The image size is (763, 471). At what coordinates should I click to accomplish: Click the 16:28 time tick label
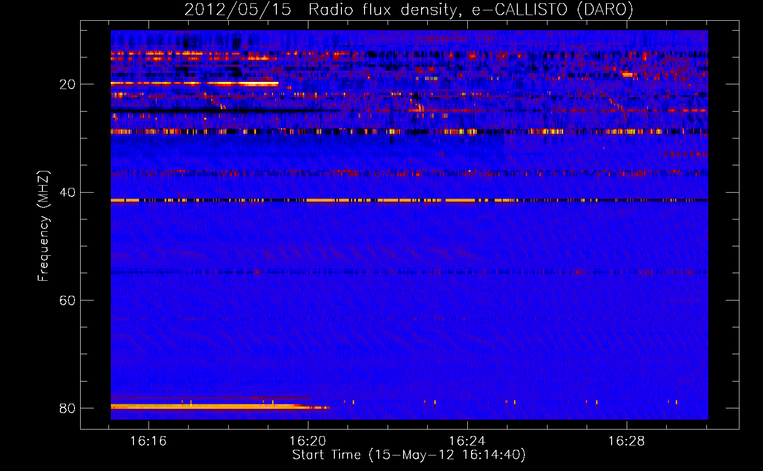[627, 441]
